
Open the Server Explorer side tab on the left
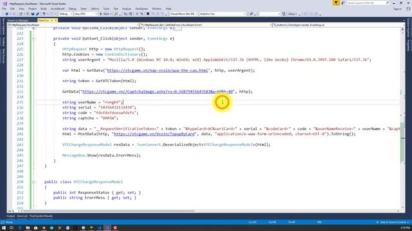tap(3, 26)
